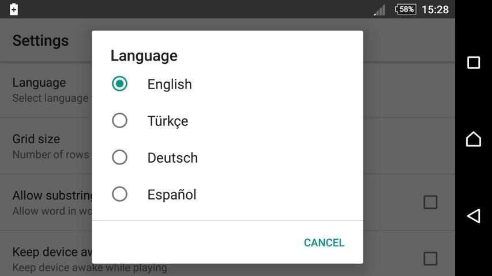Click the Español option text
Viewport: 492px width, 276px height.
coord(172,194)
